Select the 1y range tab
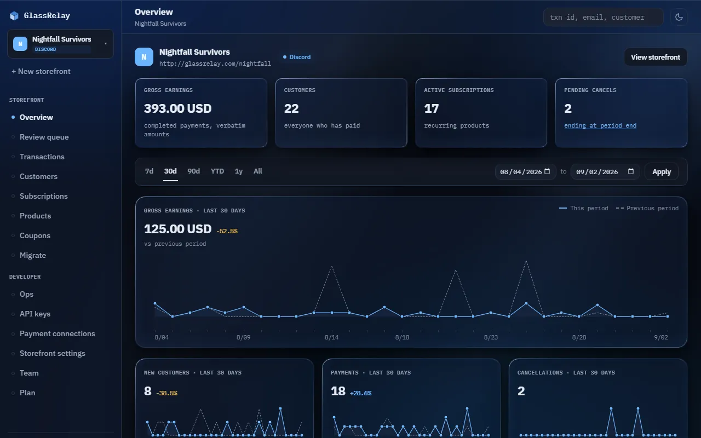This screenshot has height=438, width=701. tap(239, 171)
